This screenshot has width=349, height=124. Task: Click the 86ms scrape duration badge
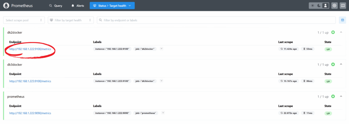[308, 81]
